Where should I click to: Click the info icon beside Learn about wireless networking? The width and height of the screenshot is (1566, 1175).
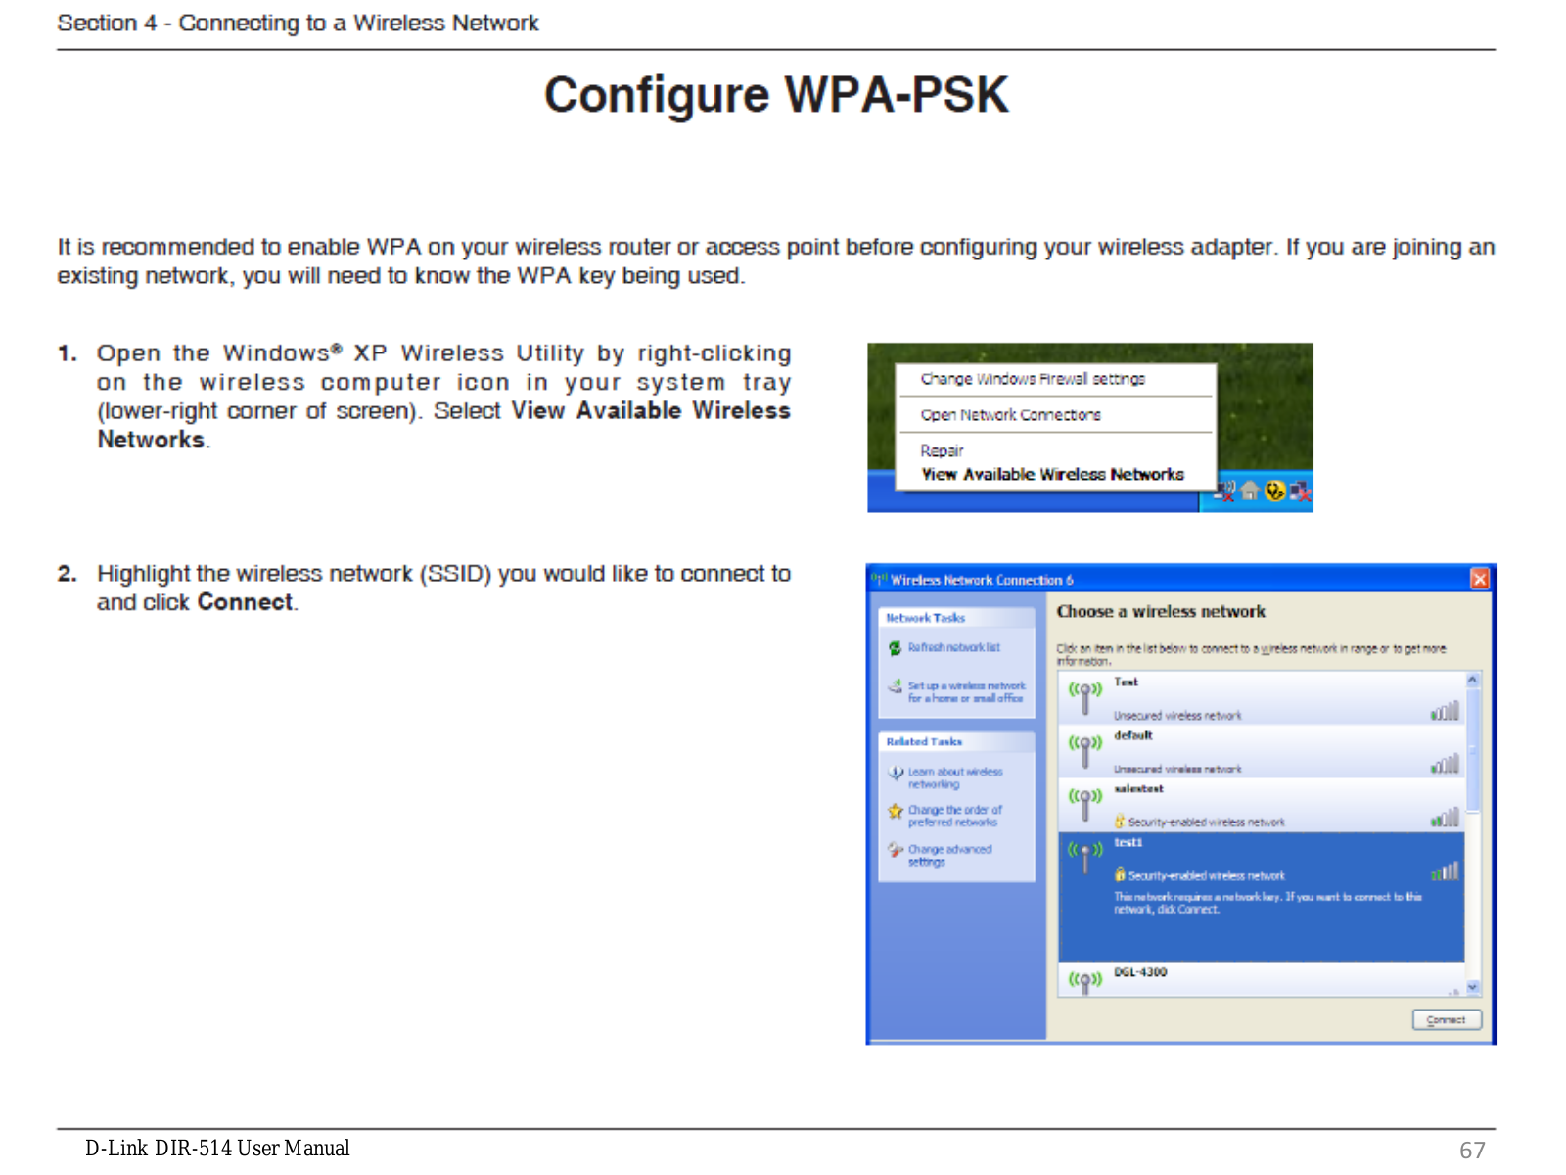895,774
